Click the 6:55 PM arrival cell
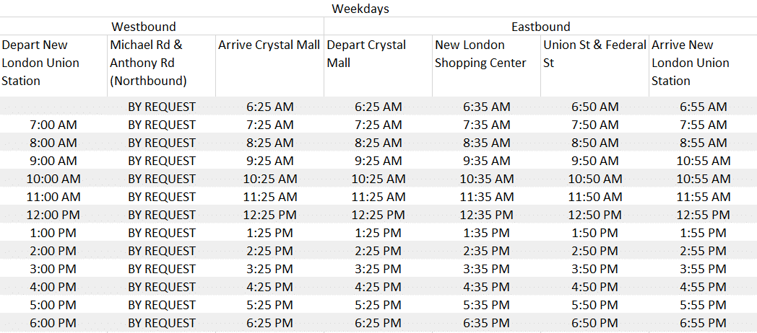Viewport: 757px width, 333px height. [704, 324]
